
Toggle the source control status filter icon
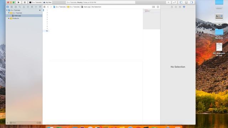(40, 123)
